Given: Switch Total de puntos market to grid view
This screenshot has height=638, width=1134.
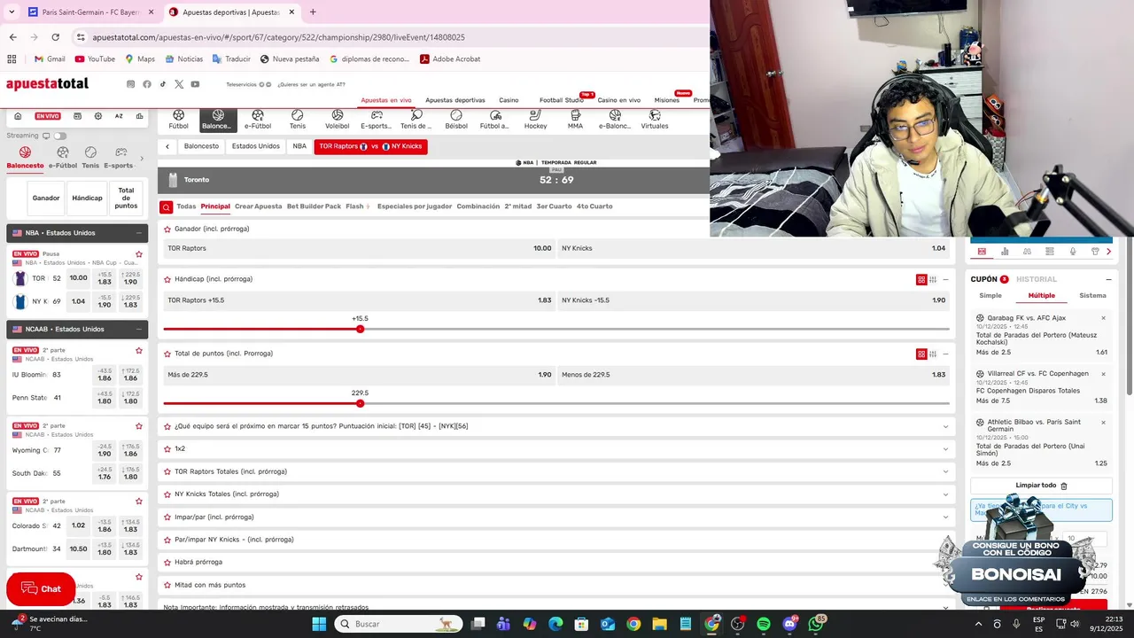Looking at the screenshot, I should click(921, 354).
